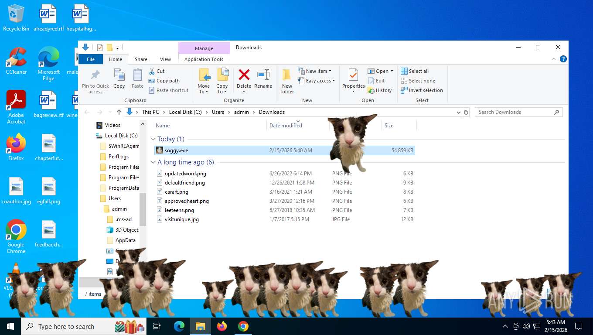593x335 pixels.
Task: Click the Search Downloads field
Action: [519, 112]
